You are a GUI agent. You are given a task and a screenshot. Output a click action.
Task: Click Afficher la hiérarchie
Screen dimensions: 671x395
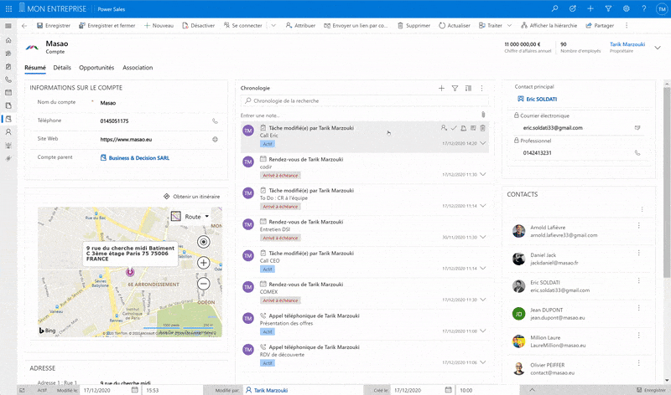(549, 26)
